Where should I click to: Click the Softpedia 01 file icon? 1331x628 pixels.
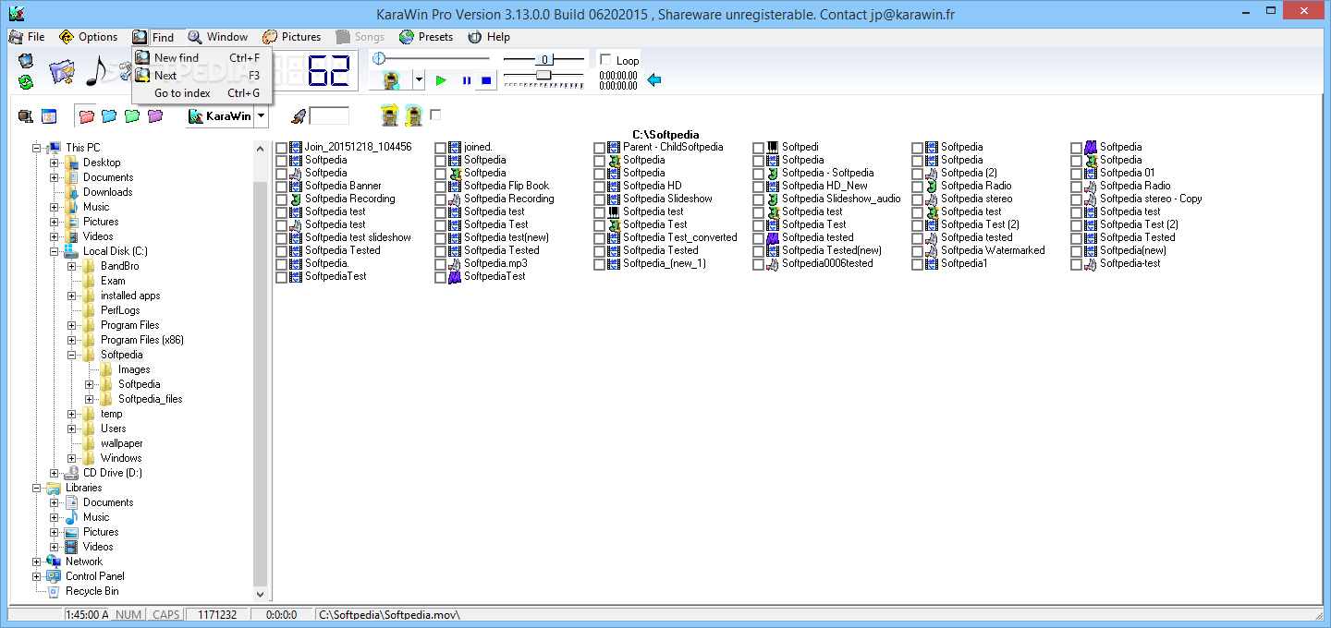[x=1091, y=173]
